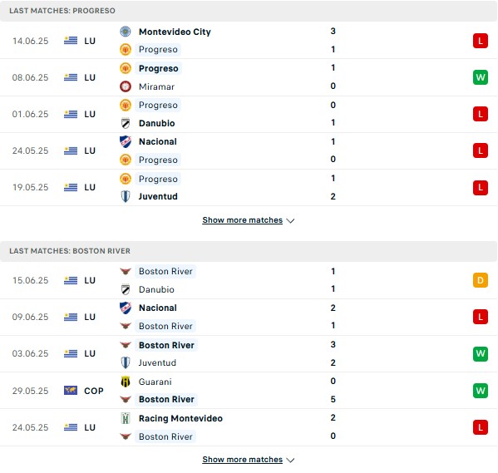The height and width of the screenshot is (473, 498).
Task: Click the Danubio crest in Progreso matches
Action: (x=126, y=123)
